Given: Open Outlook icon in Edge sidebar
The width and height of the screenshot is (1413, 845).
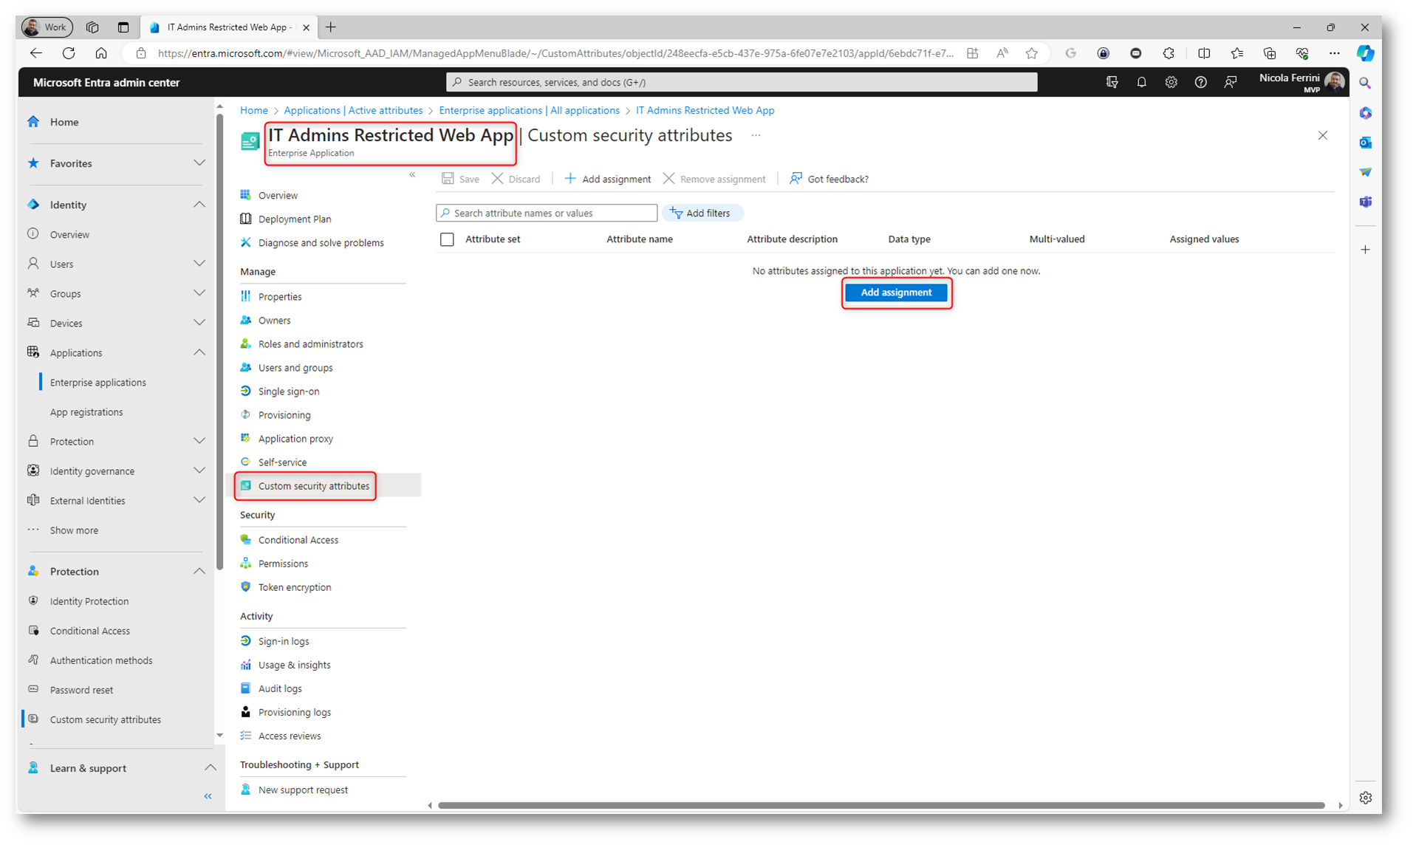Looking at the screenshot, I should [1365, 143].
